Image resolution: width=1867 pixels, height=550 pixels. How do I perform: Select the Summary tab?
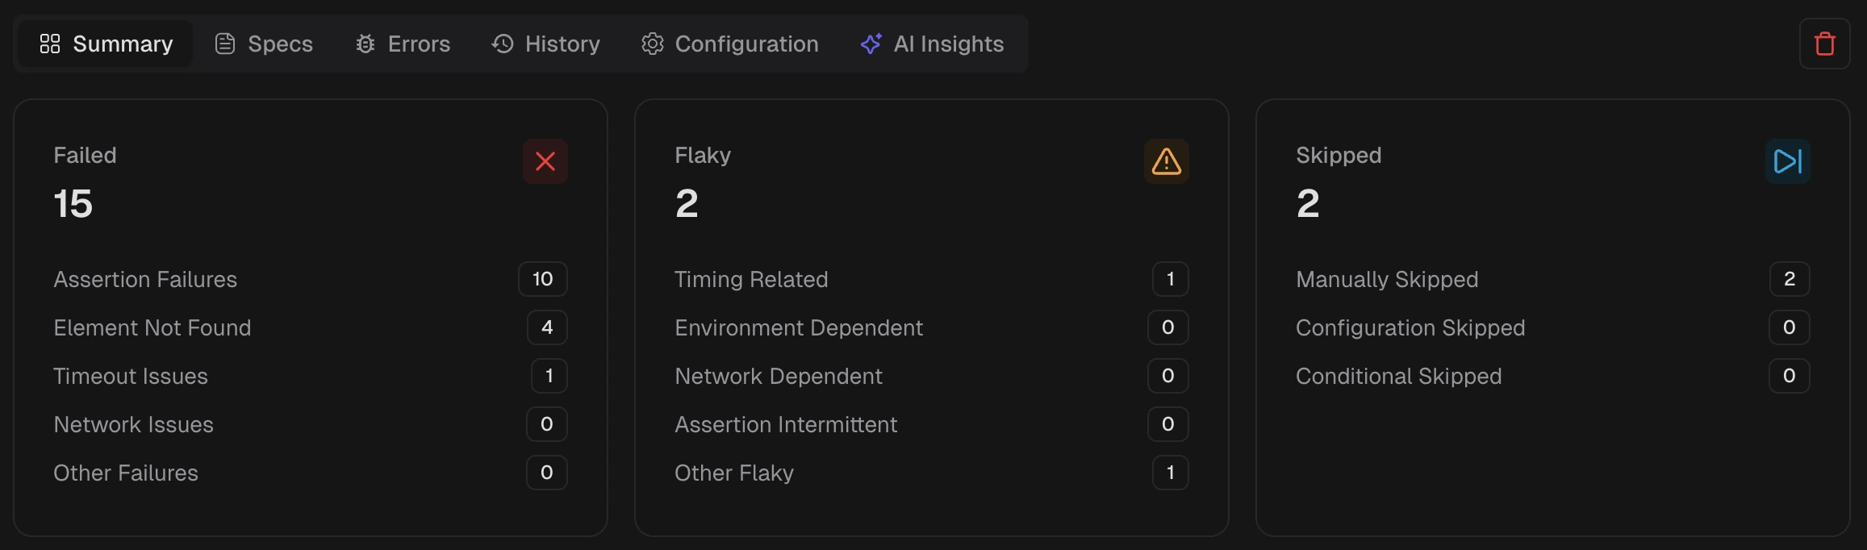pyautogui.click(x=107, y=44)
